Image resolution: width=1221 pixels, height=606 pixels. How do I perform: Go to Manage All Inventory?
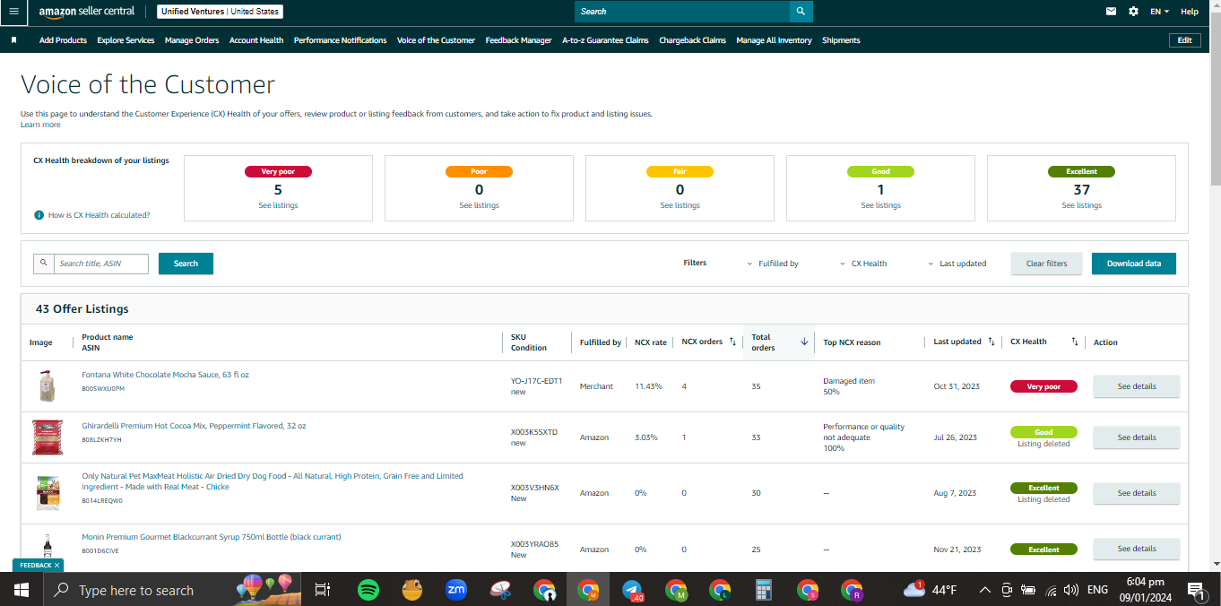tap(774, 40)
